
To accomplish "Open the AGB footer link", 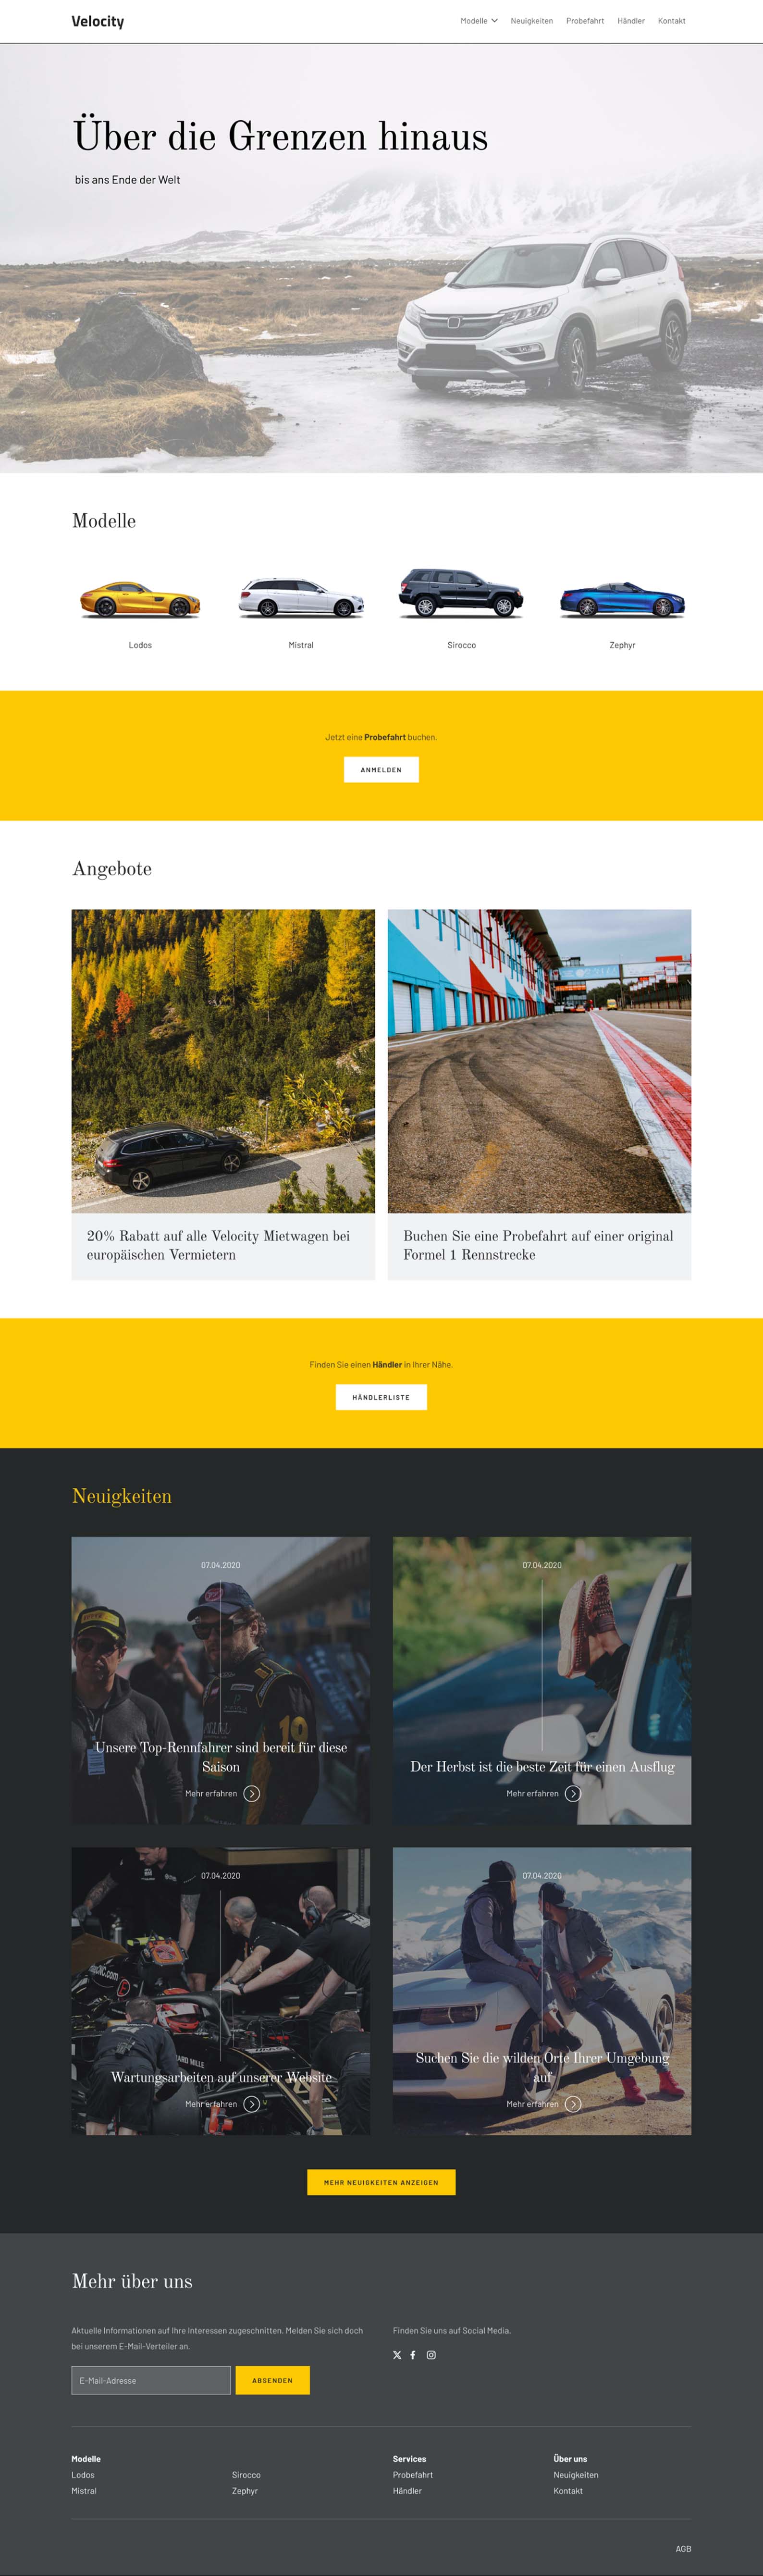I will pos(683,2549).
